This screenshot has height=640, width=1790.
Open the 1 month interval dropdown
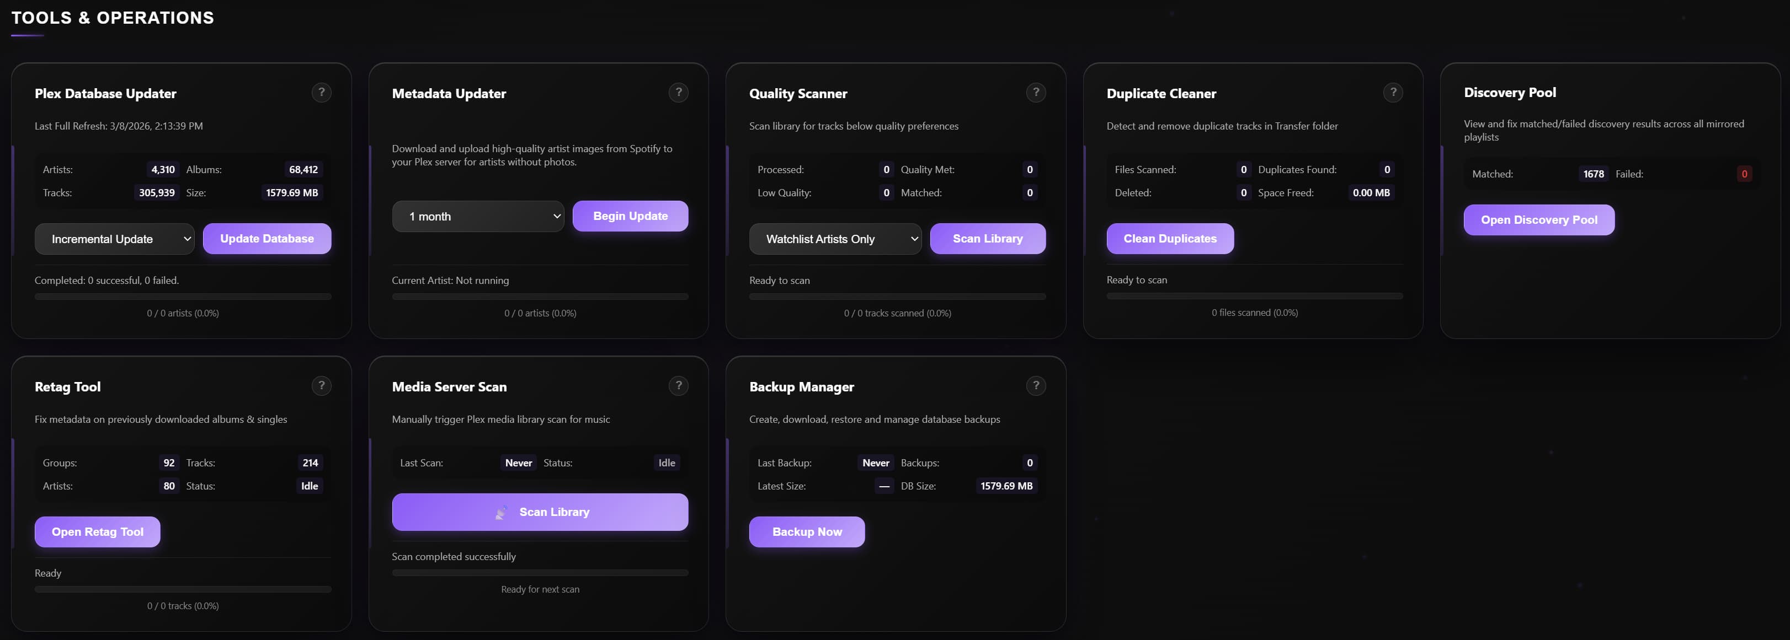(477, 217)
